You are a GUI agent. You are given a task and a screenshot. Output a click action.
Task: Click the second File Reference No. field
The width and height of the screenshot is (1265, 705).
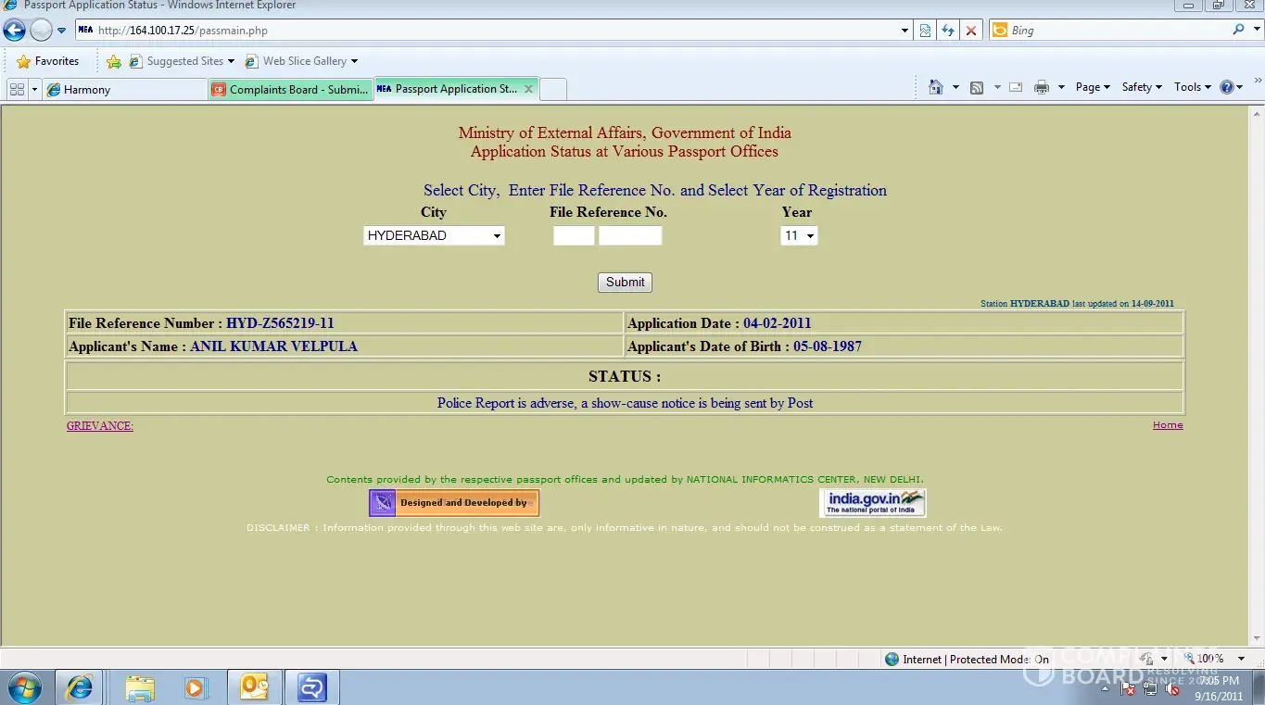pos(630,235)
